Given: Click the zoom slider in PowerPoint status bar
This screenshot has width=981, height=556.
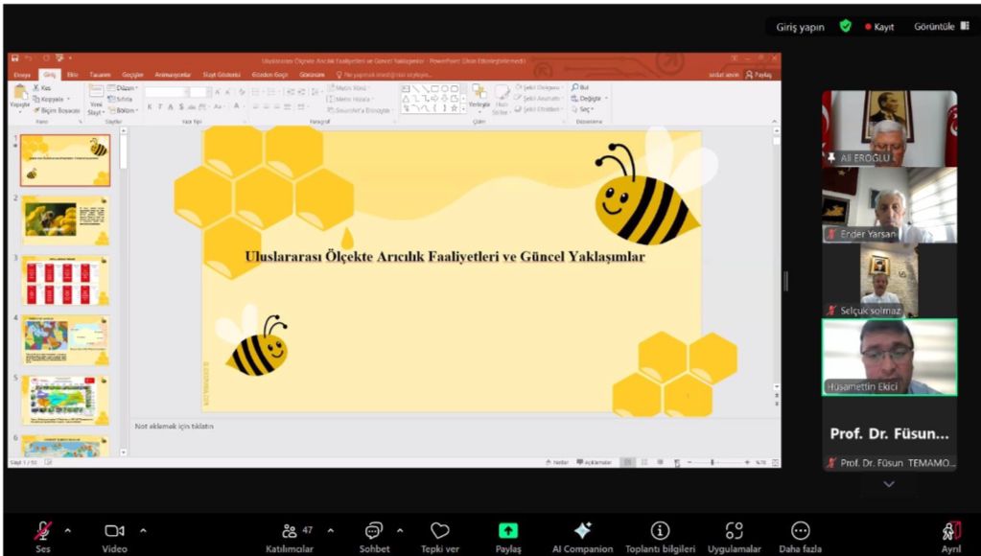Looking at the screenshot, I should [x=717, y=462].
